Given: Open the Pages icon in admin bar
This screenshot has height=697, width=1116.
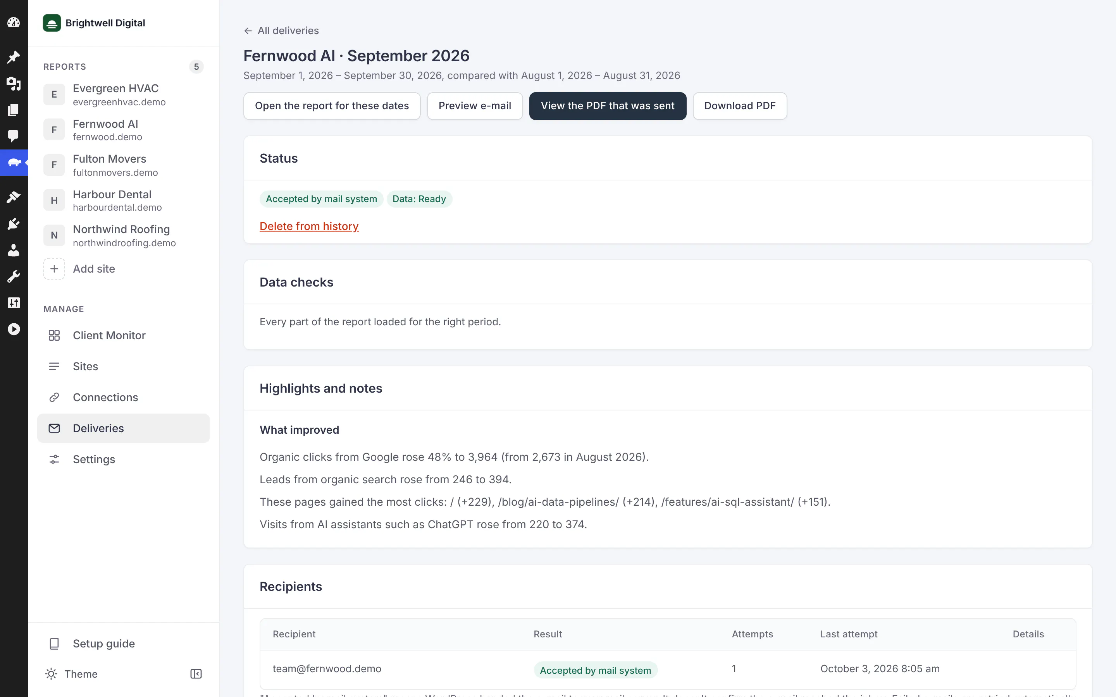Looking at the screenshot, I should [14, 110].
